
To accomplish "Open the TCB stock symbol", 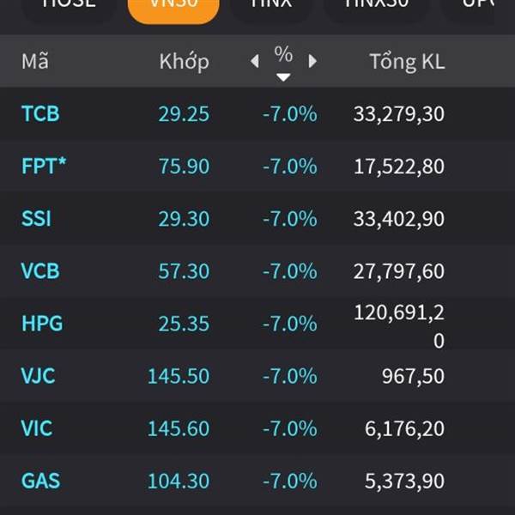I will [40, 113].
